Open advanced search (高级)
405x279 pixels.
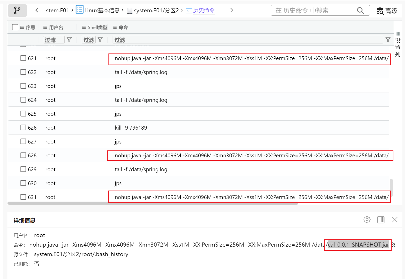click(387, 11)
